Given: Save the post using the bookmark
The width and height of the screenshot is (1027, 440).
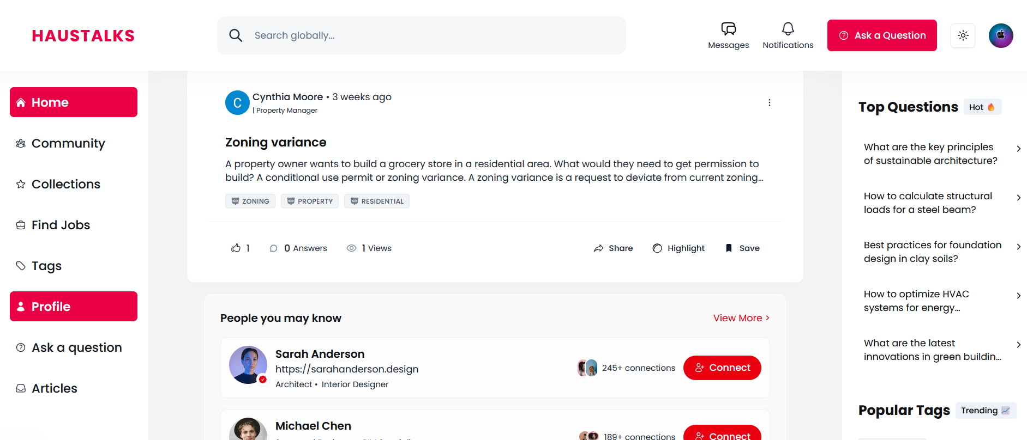Looking at the screenshot, I should click(x=729, y=248).
